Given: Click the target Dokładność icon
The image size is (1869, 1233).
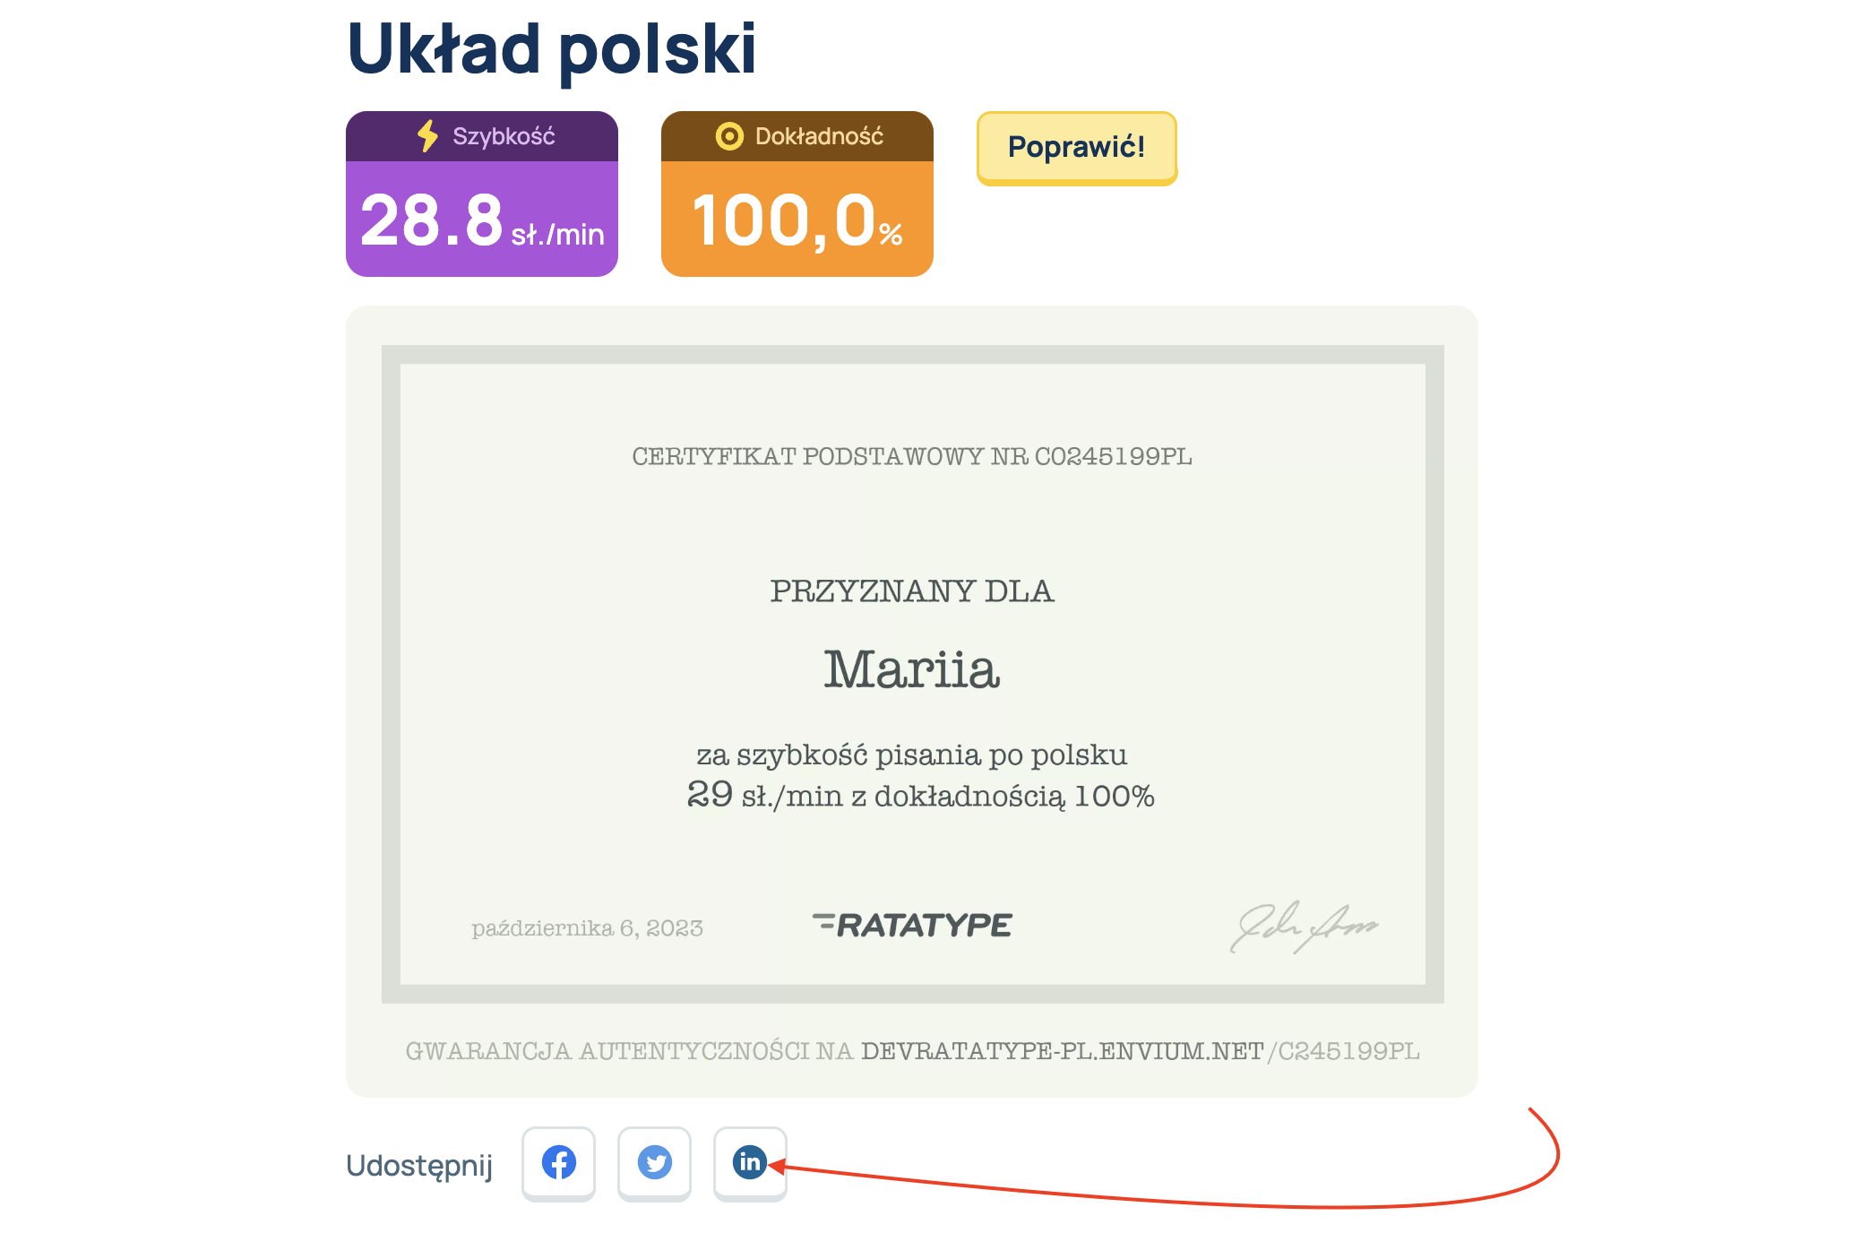Looking at the screenshot, I should point(729,136).
